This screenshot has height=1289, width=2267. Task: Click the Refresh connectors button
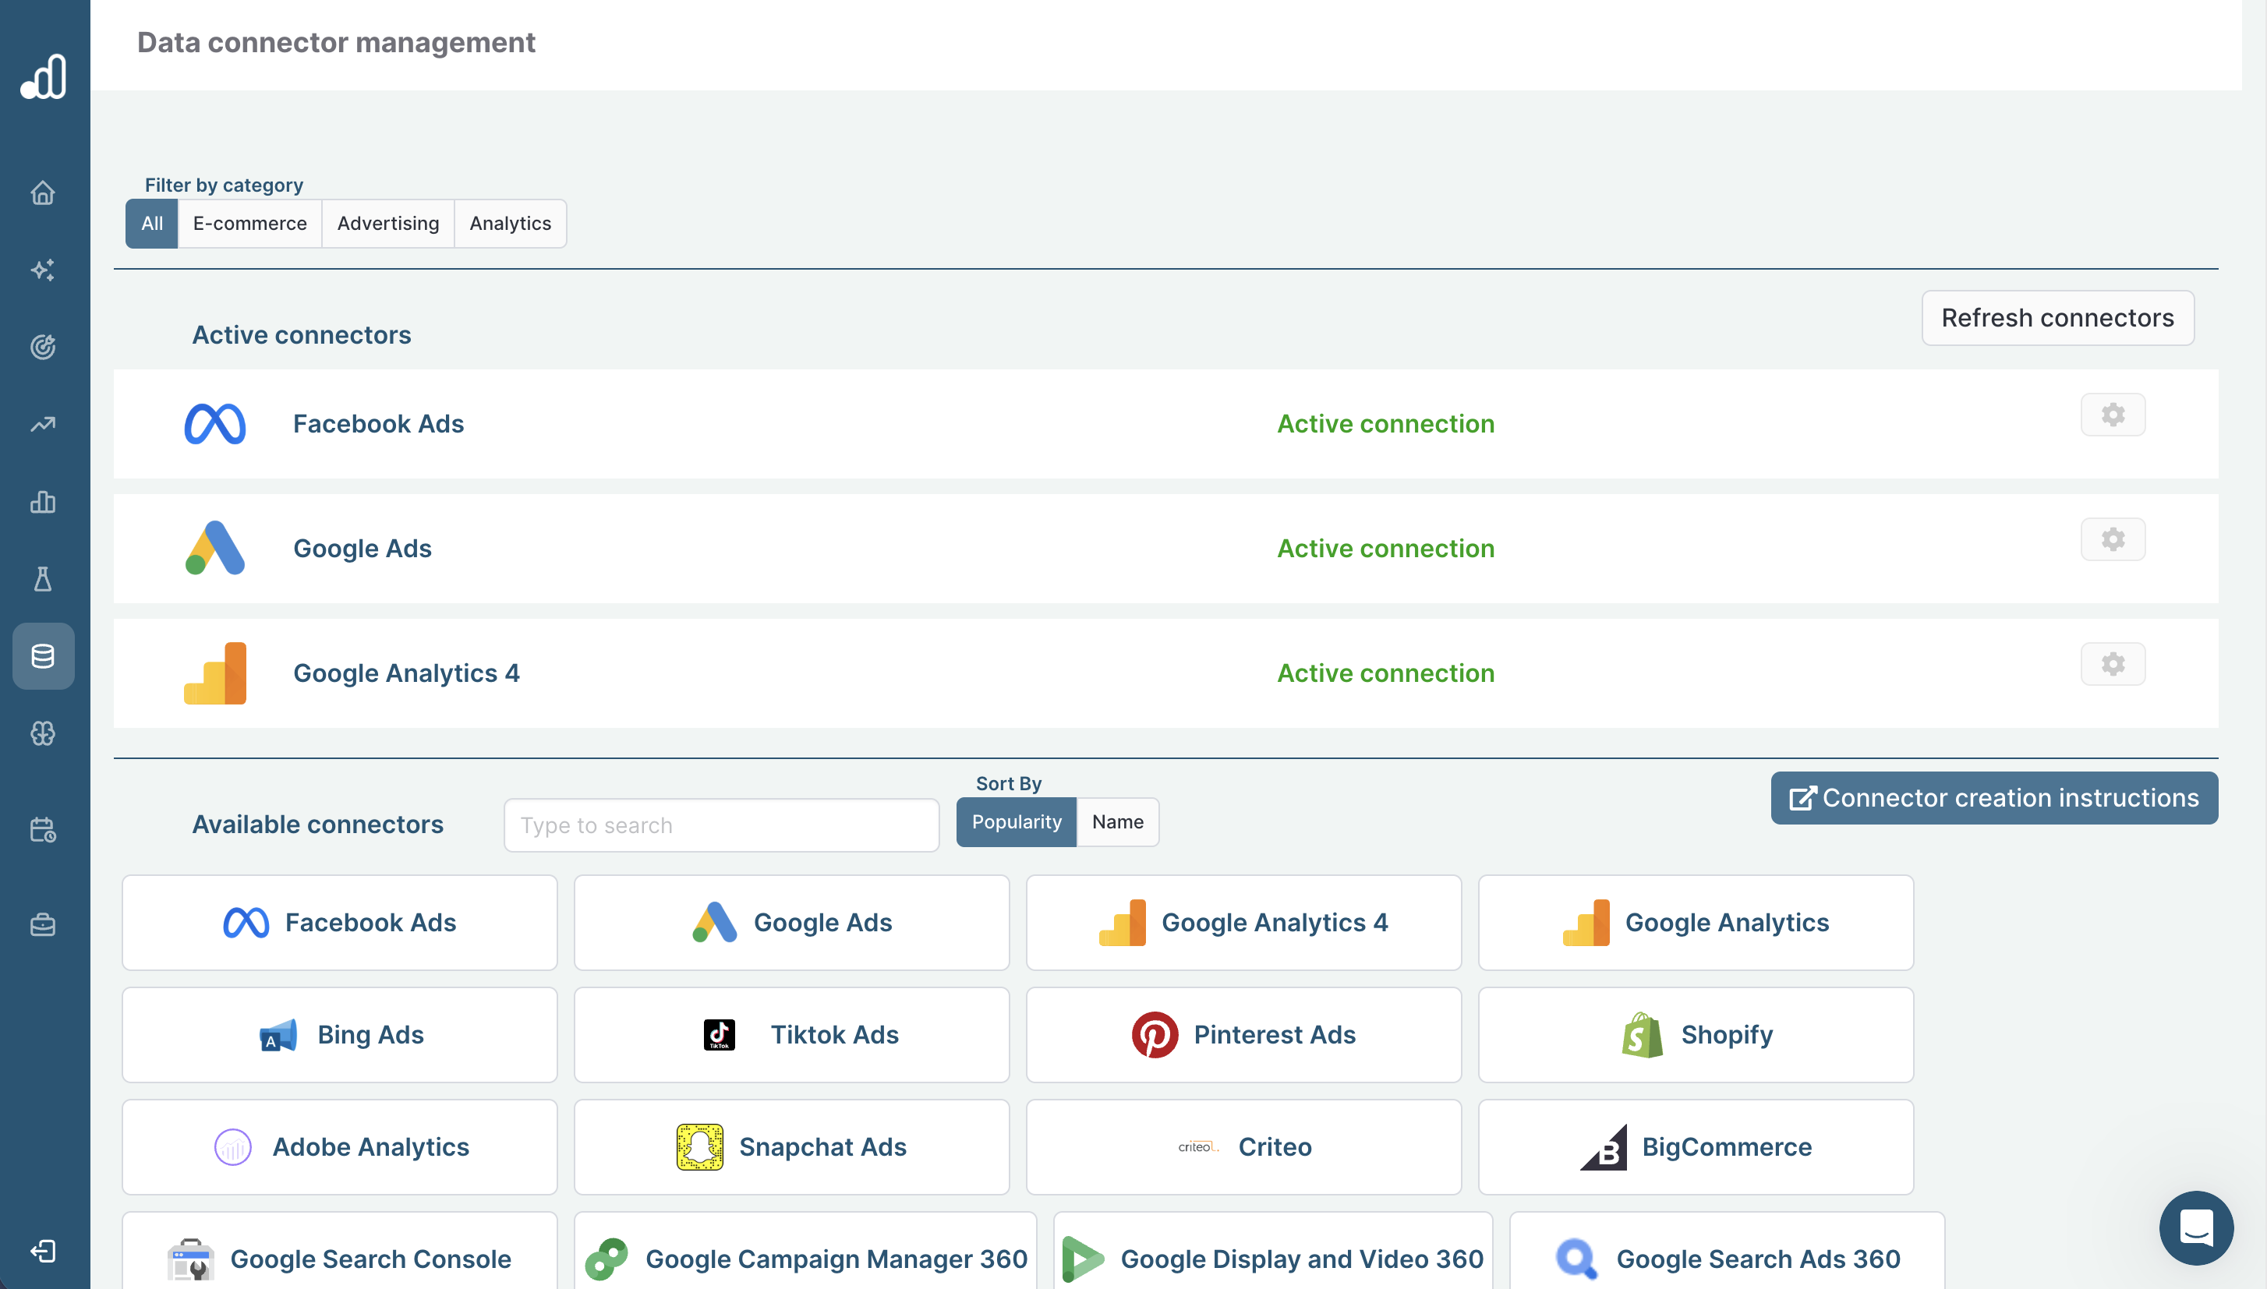[2057, 318]
